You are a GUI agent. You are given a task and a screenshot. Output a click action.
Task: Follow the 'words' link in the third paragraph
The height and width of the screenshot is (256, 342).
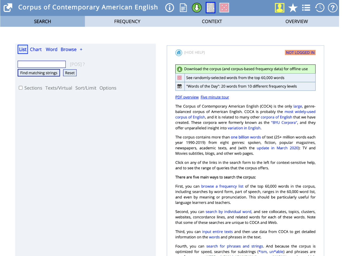pyautogui.click(x=214, y=237)
